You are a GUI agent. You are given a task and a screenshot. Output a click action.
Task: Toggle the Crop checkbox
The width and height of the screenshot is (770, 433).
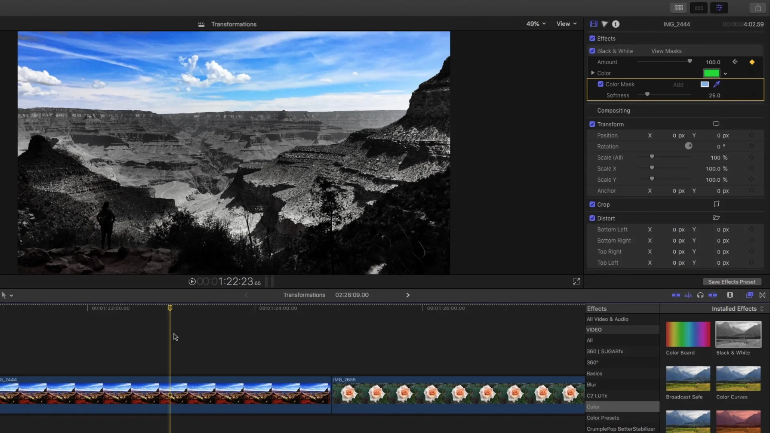tap(592, 204)
